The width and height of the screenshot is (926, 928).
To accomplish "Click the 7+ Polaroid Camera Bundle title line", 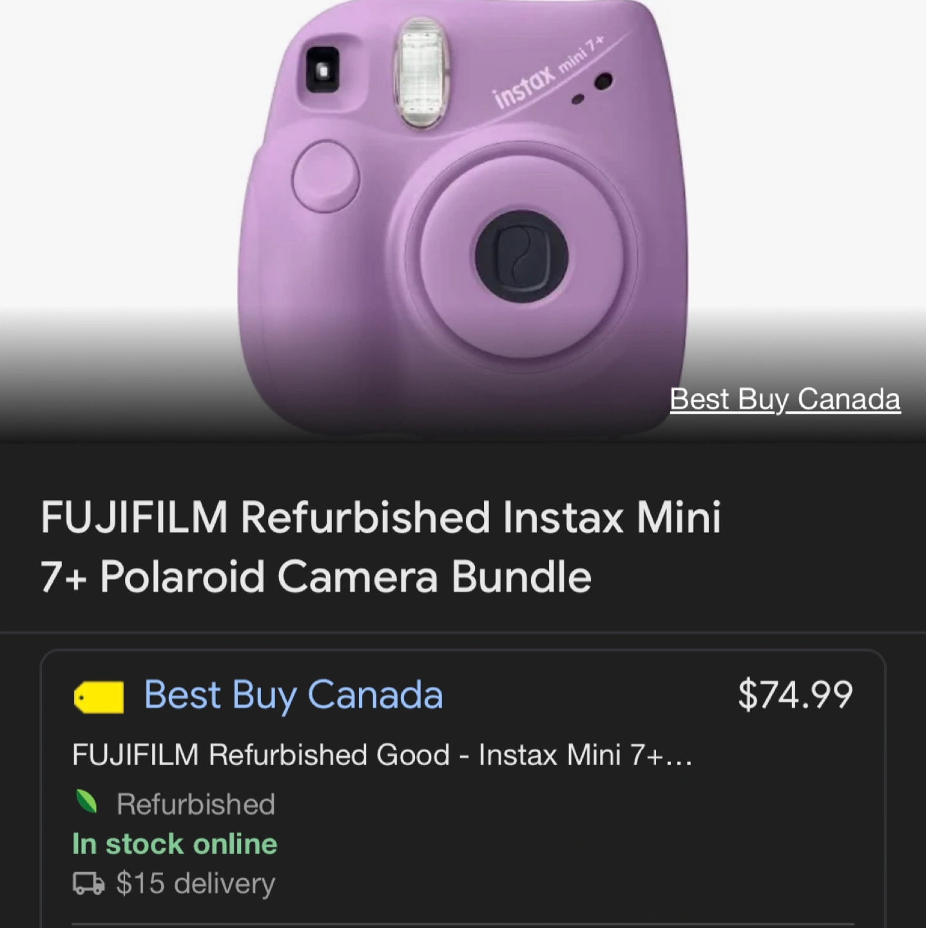I will (x=316, y=576).
